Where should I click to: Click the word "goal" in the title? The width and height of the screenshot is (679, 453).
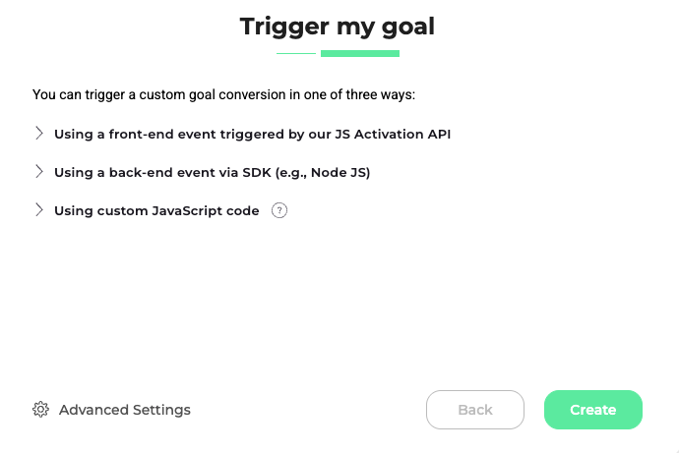[403, 27]
